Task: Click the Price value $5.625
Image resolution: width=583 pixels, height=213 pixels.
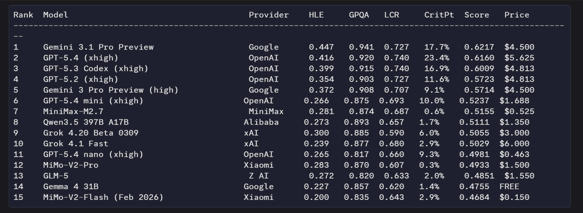Action: click(519, 58)
